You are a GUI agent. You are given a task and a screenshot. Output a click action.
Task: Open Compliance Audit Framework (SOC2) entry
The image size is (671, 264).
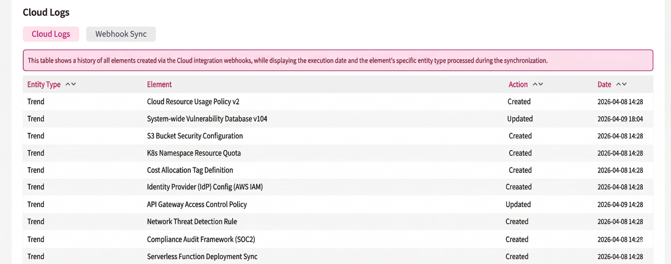click(x=201, y=239)
